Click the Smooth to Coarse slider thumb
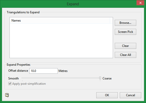This screenshot has height=103, width=146. click(100, 78)
